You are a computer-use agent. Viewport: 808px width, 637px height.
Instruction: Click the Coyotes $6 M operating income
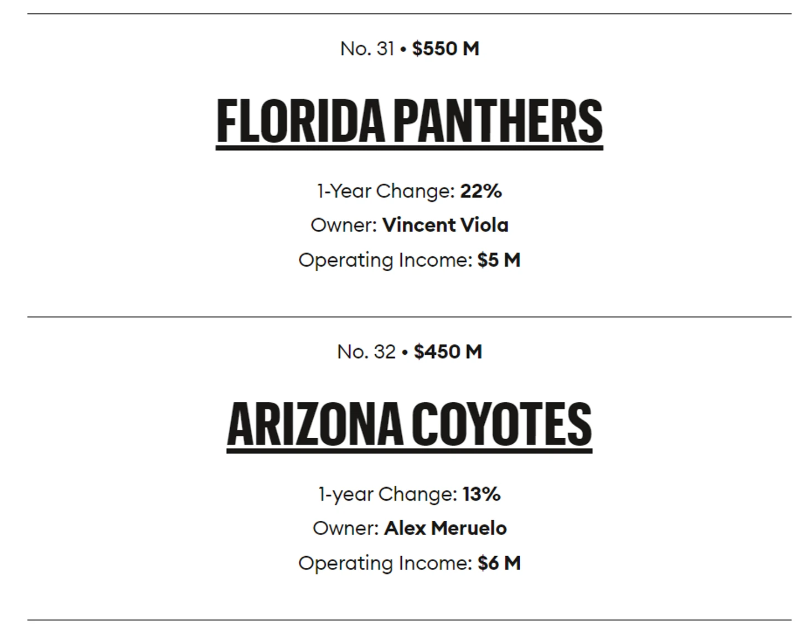click(x=499, y=563)
